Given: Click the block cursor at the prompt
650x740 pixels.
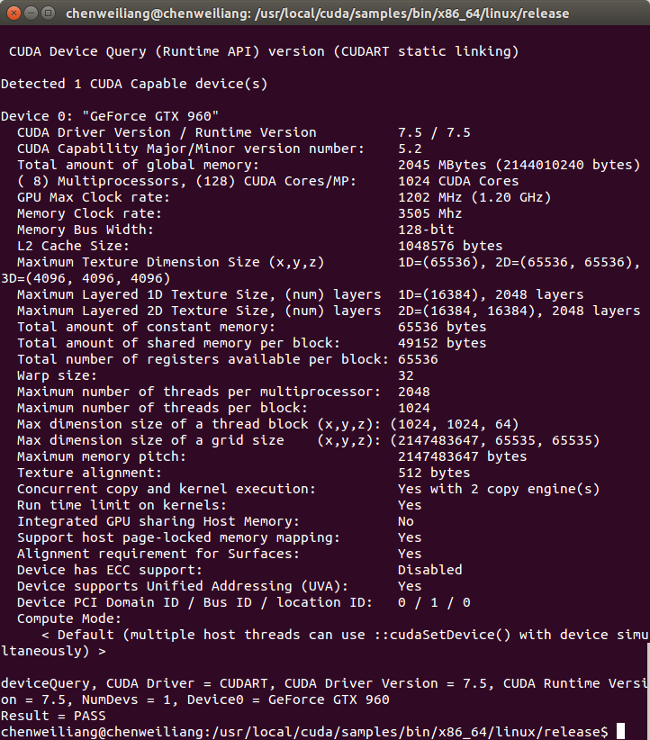Looking at the screenshot, I should coord(620,732).
